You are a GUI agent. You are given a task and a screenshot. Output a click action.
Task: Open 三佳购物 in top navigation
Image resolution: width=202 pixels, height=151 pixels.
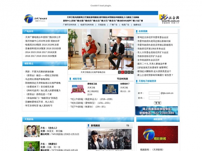tap(135, 17)
